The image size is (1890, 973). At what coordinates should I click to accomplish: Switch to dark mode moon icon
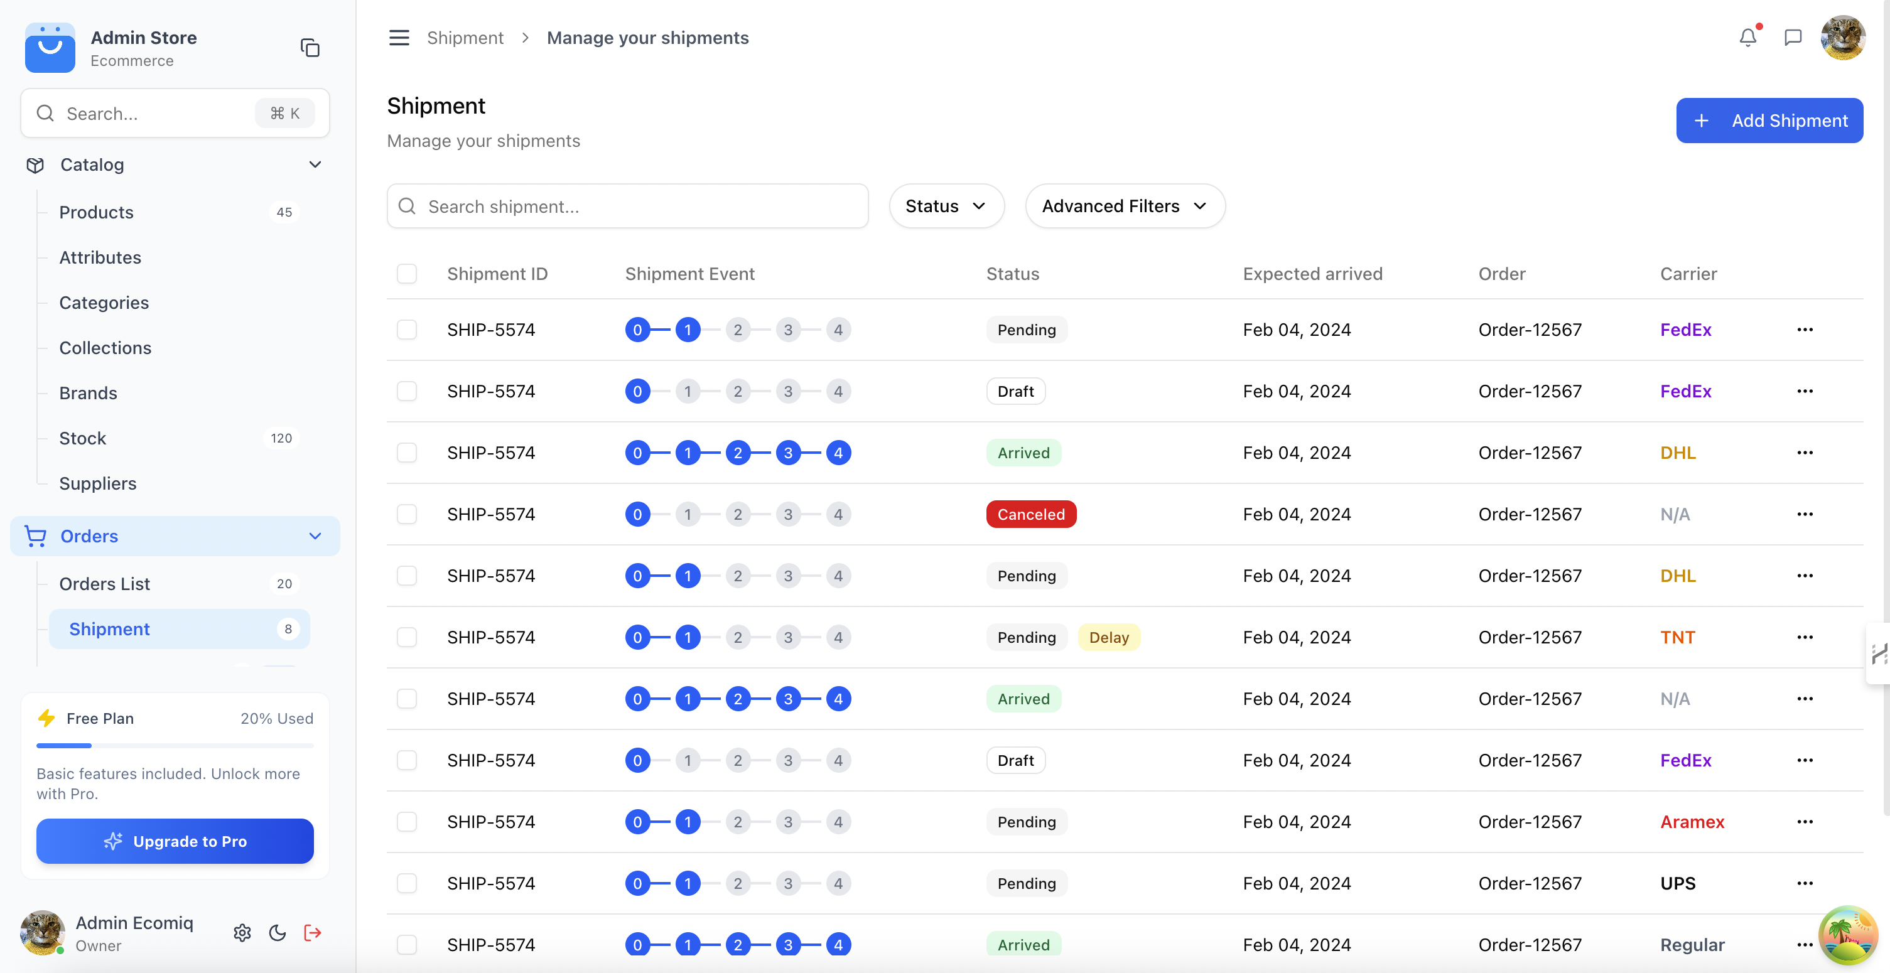(278, 933)
